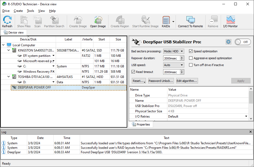Select the DEEPSPAR: POWER OFF device icon
This screenshot has width=254, height=167.
pyautogui.click(x=14, y=87)
